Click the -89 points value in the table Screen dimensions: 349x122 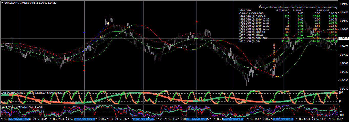tap(288, 32)
